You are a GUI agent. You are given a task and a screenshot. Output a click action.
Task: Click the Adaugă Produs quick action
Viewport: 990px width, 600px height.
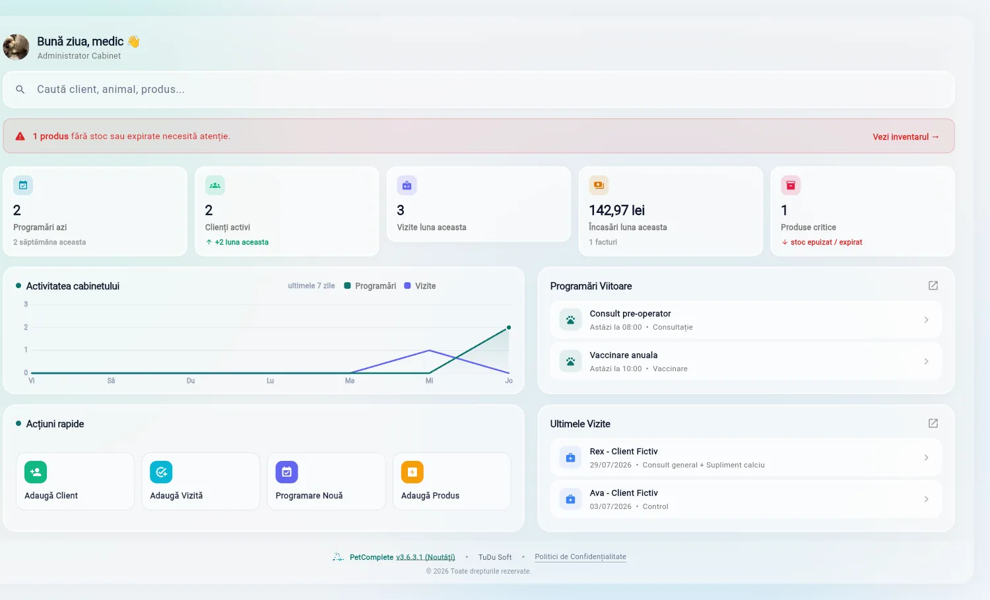pos(452,481)
